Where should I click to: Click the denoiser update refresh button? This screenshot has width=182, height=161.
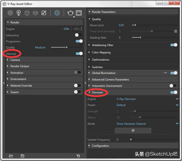click(133, 130)
